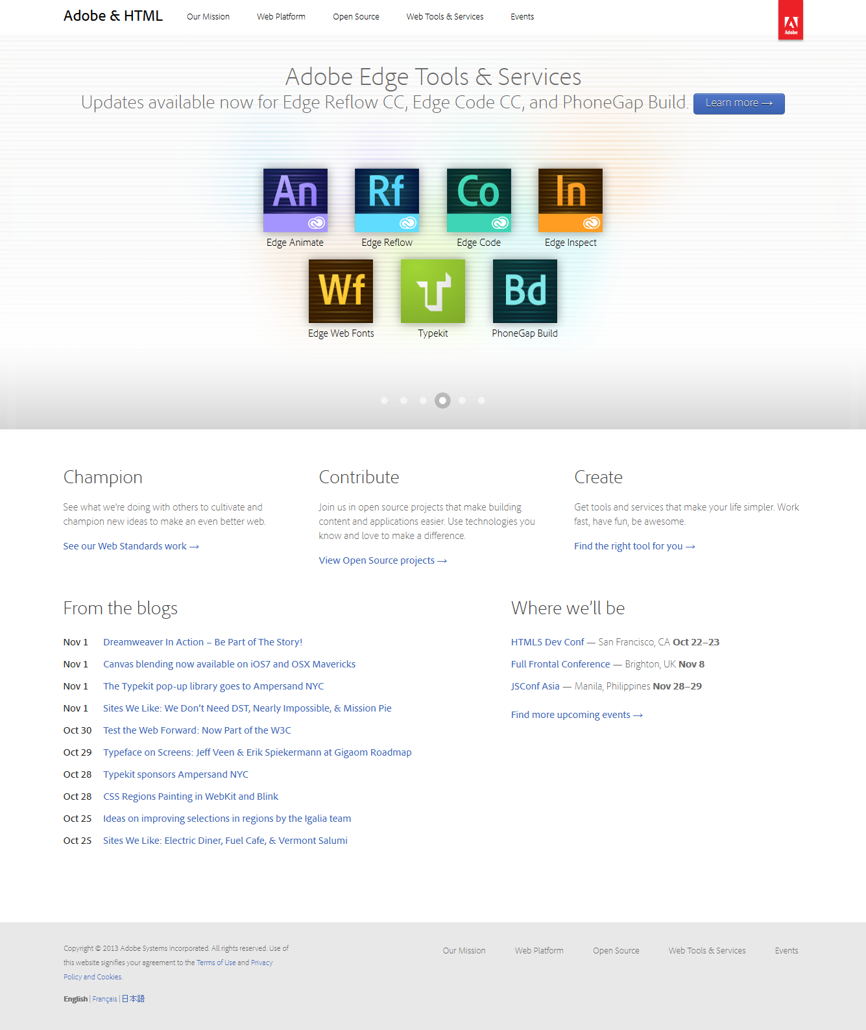Viewport: 866px width, 1030px height.
Task: Click the PhoneGap Build text label
Action: [x=525, y=333]
